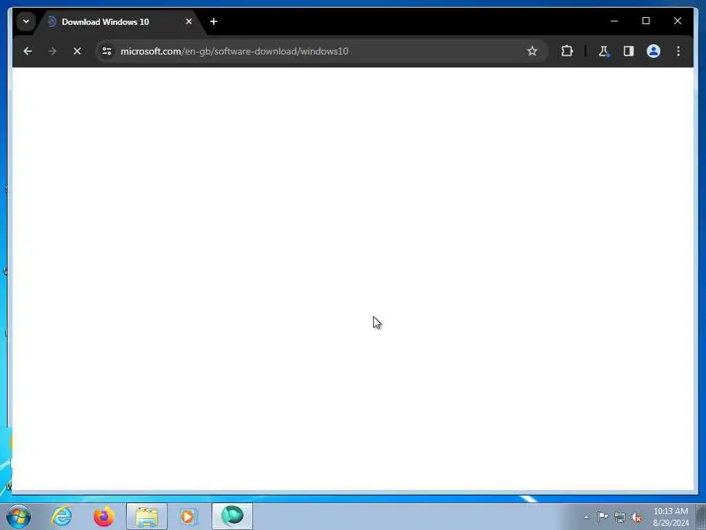This screenshot has height=530, width=706.
Task: Open the Windows Start menu
Action: (x=19, y=516)
